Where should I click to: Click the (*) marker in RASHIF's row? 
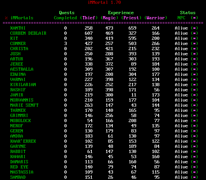[x=194, y=90]
